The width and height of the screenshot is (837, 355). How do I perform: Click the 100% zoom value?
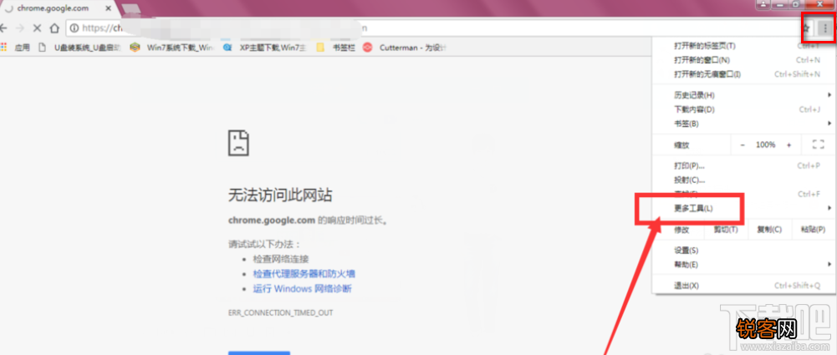coord(765,145)
